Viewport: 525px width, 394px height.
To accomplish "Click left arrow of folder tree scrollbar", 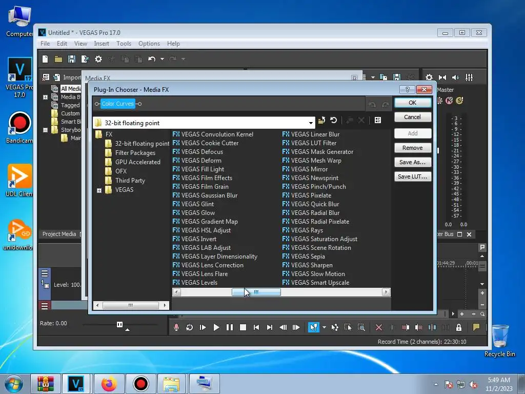I will [x=97, y=305].
